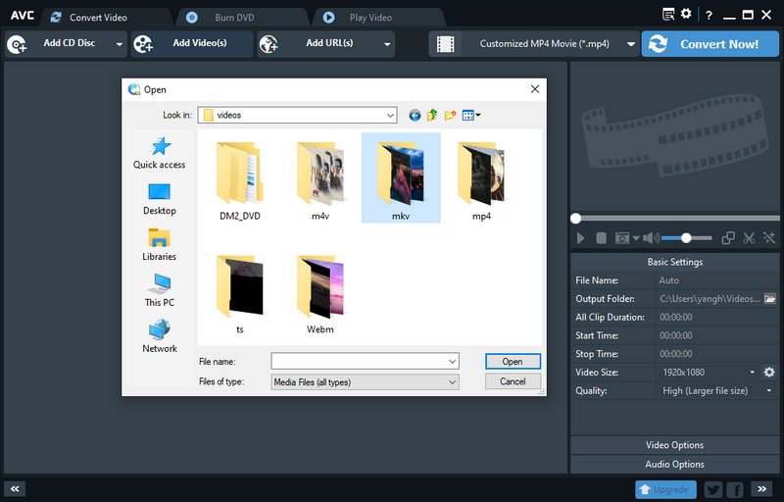Select the mp4 folder

(481, 180)
